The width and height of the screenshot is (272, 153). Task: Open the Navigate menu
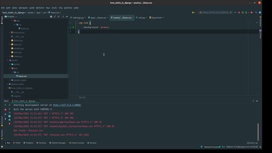pyautogui.click(x=23, y=8)
